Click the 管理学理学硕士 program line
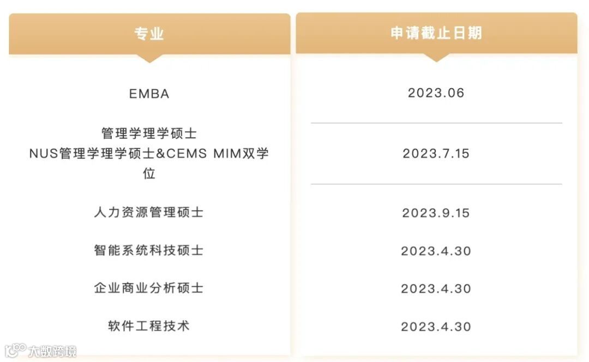Viewport: 589px width, 362px height. (149, 133)
